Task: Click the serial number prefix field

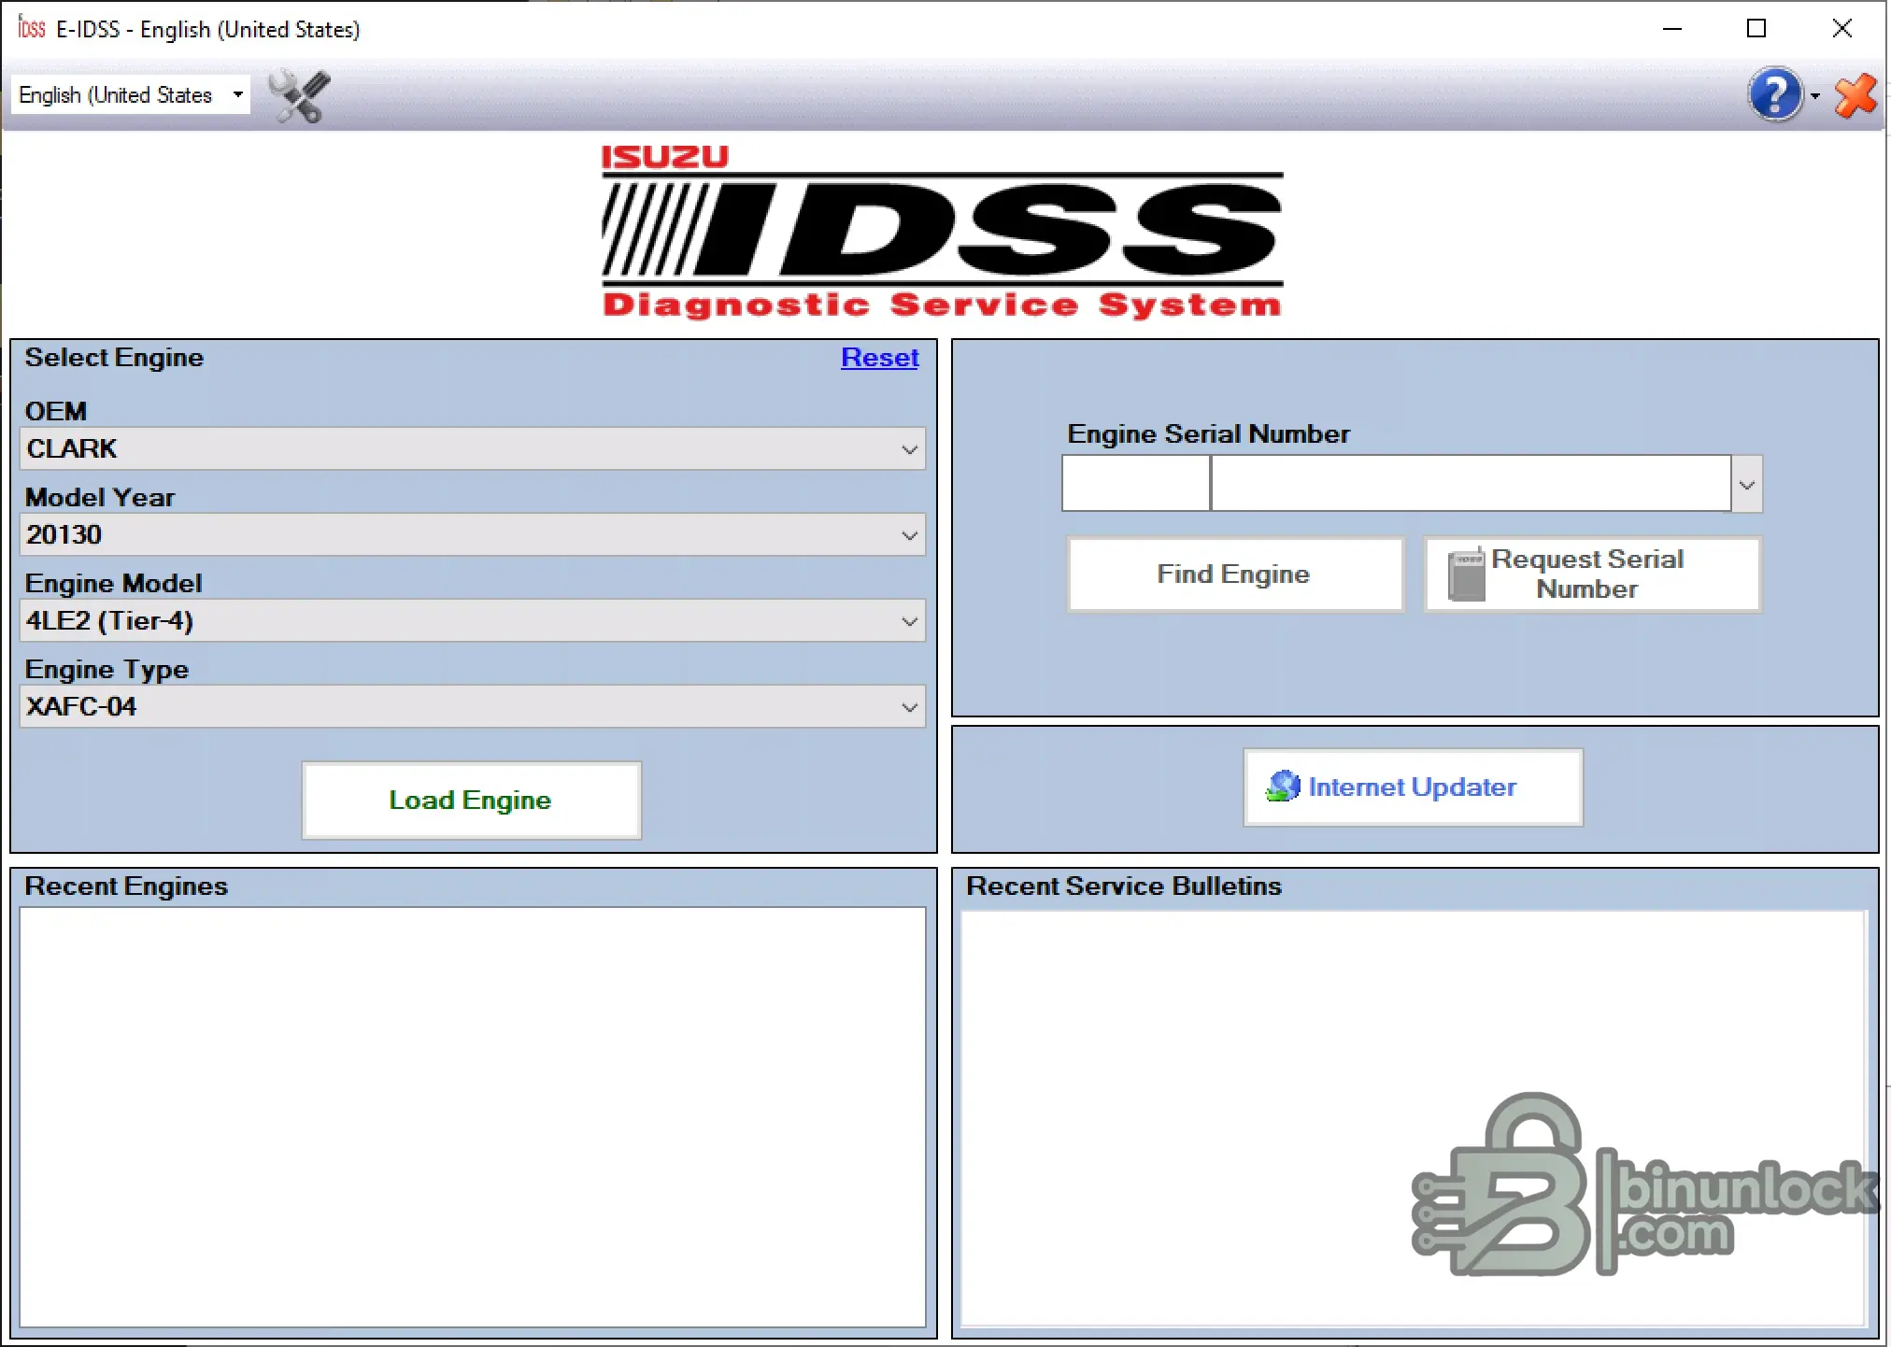Action: click(1136, 484)
